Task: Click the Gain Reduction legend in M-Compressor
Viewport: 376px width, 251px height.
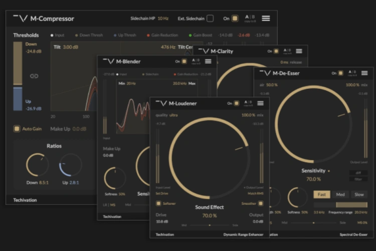Action: coord(162,35)
